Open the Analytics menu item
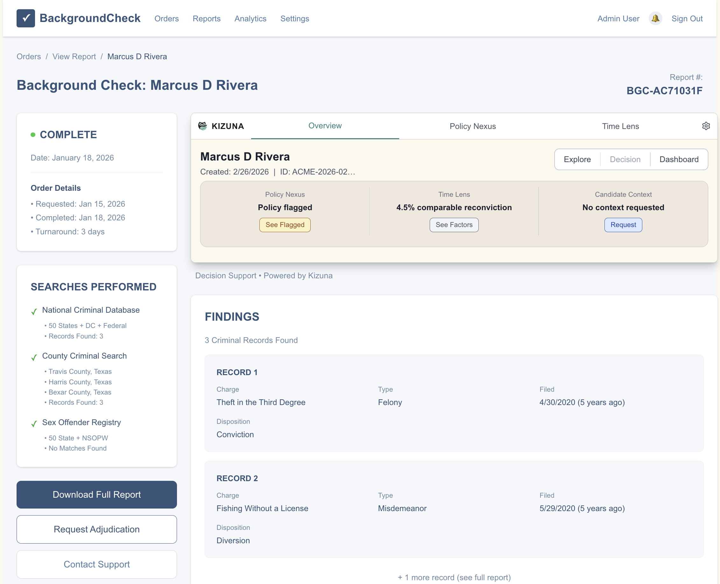The height and width of the screenshot is (584, 720). coord(250,19)
